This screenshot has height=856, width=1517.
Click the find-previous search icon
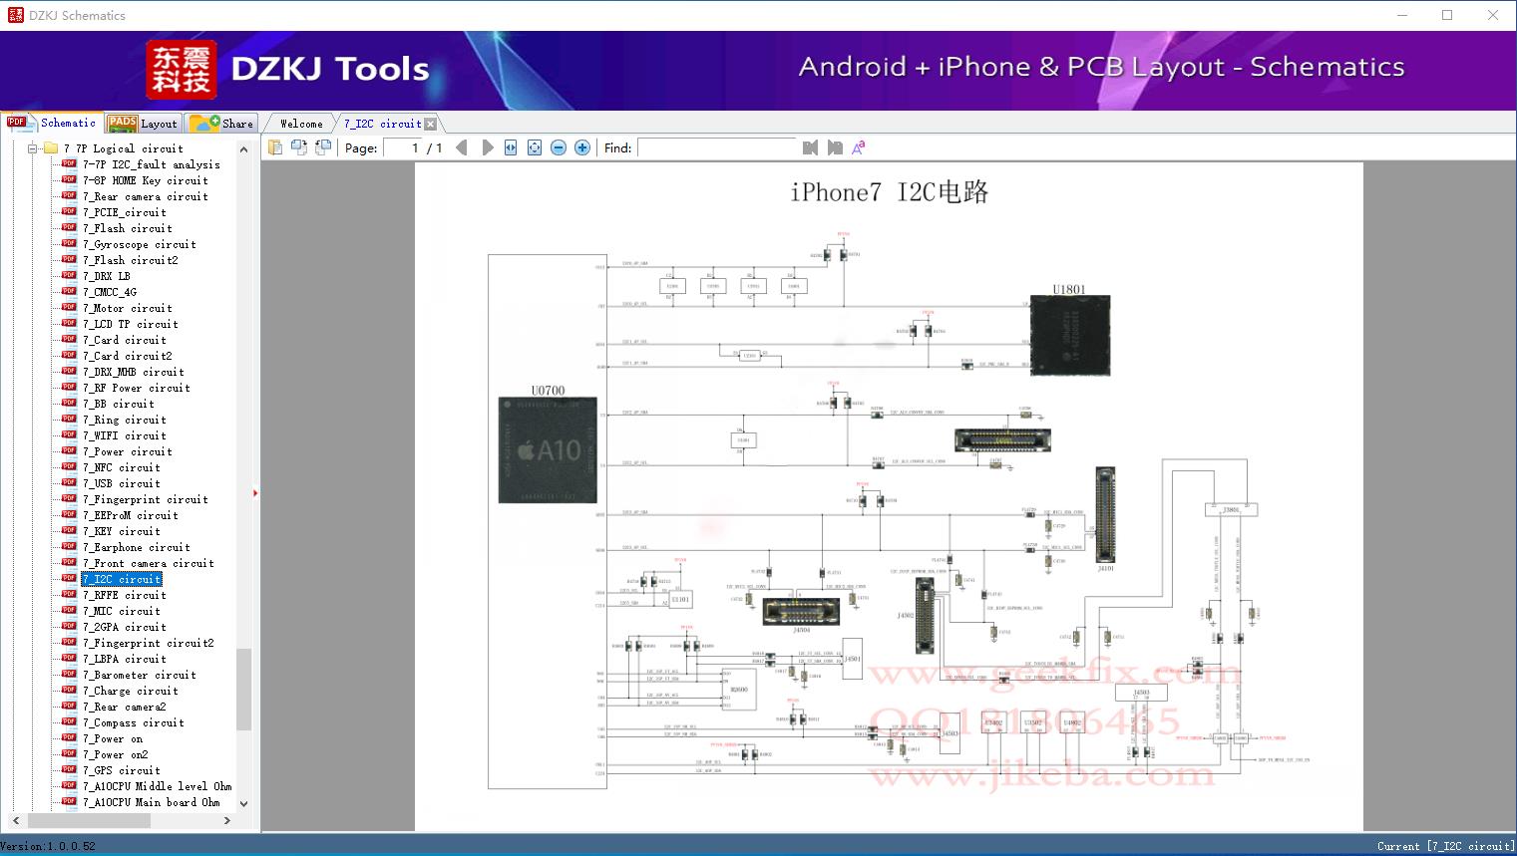[810, 147]
